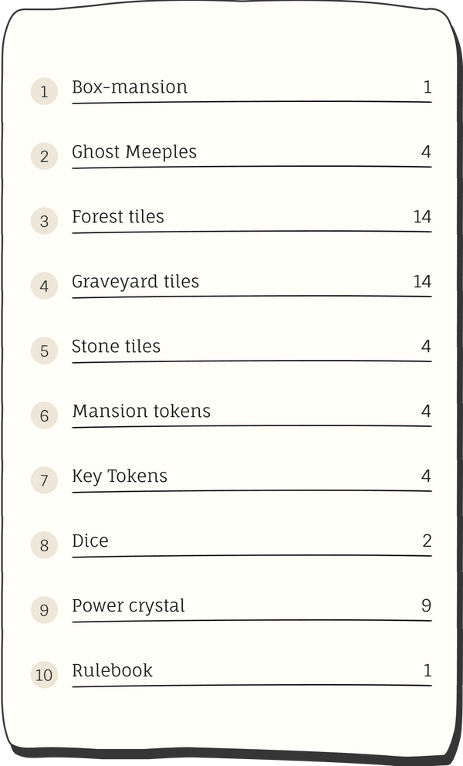Click the number 9 circle badge
Image resolution: width=463 pixels, height=766 pixels.
[44, 611]
